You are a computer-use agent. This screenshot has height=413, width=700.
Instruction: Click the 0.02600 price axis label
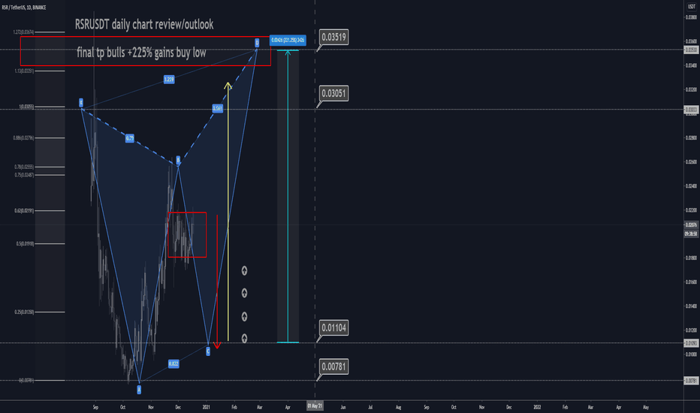coord(691,162)
